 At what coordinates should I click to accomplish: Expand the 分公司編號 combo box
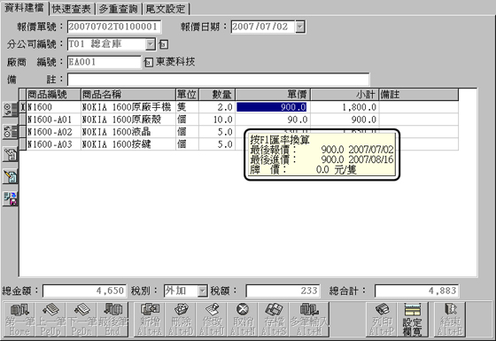coord(151,44)
